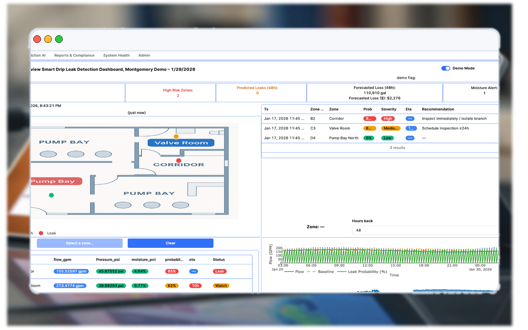The image size is (528, 330).
Task: Select the blue Valve Room map label
Action: pos(181,143)
